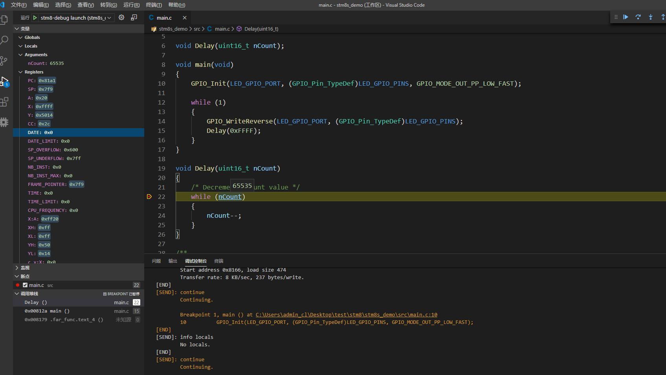Click the Continue debug button
This screenshot has width=666, height=375.
point(626,17)
